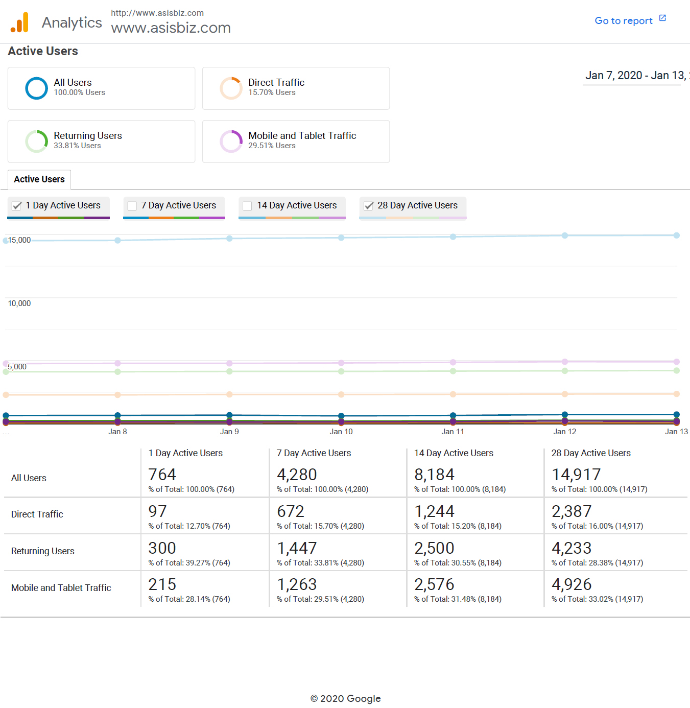Select the Direct Traffic orange ring icon
690x708 pixels.
click(x=231, y=88)
